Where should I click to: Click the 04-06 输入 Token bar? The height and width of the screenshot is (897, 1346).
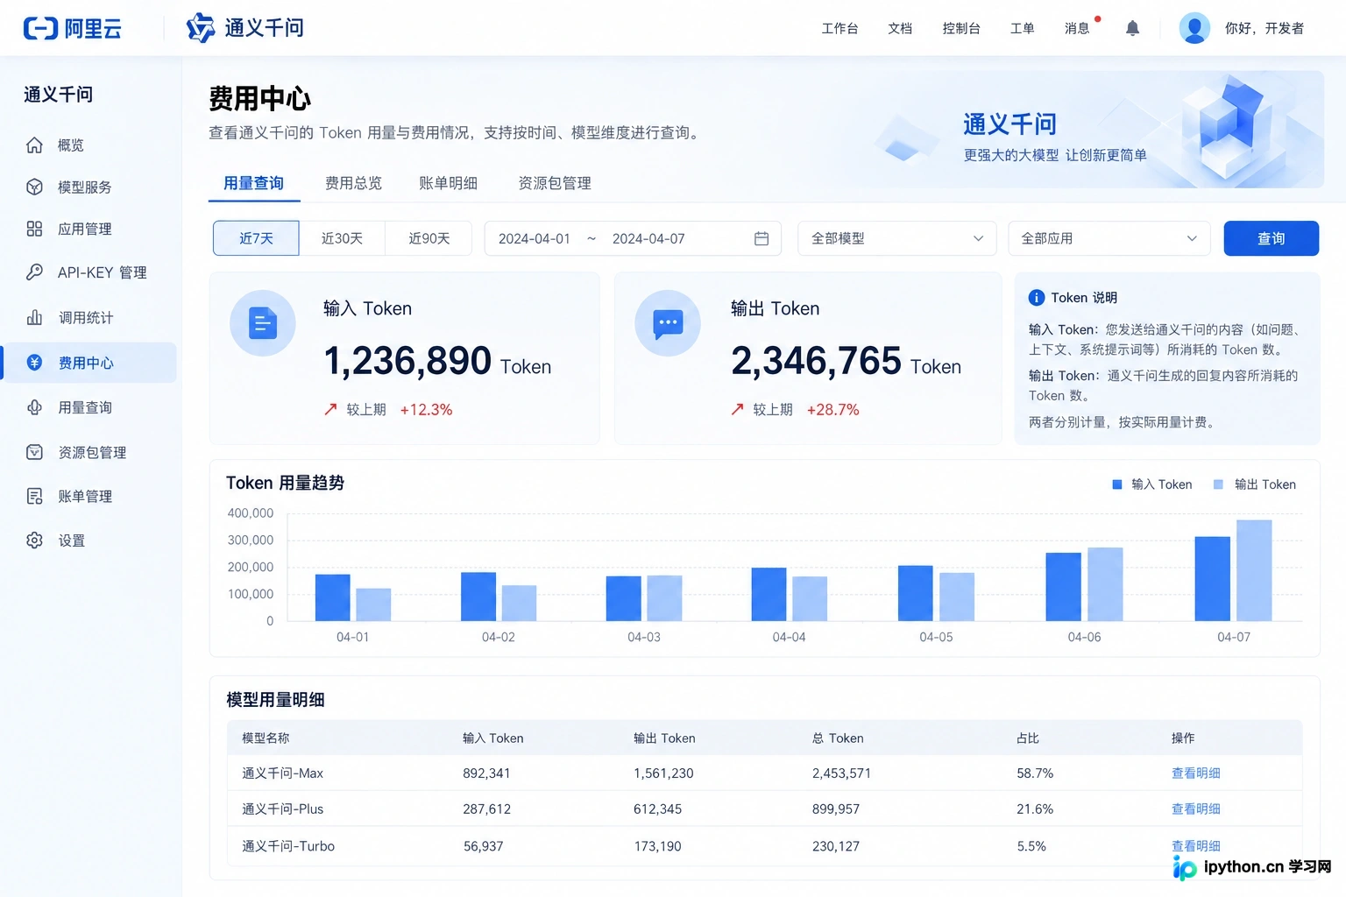tap(1063, 587)
